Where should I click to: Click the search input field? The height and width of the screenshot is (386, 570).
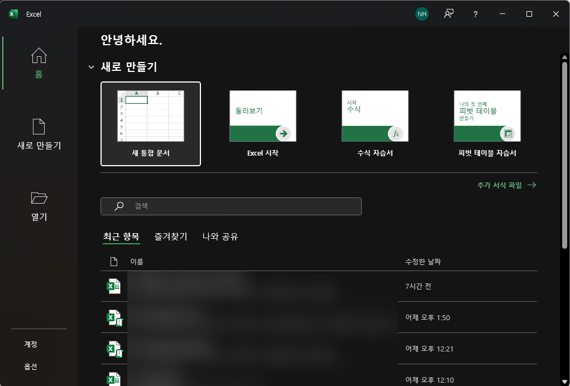pos(231,206)
